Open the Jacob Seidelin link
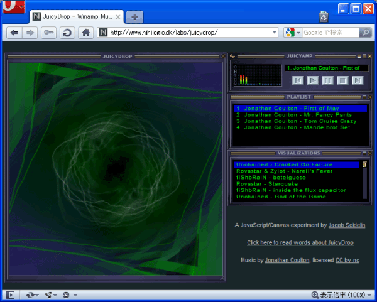Image resolution: width=377 pixels, height=302 pixels. (x=347, y=225)
